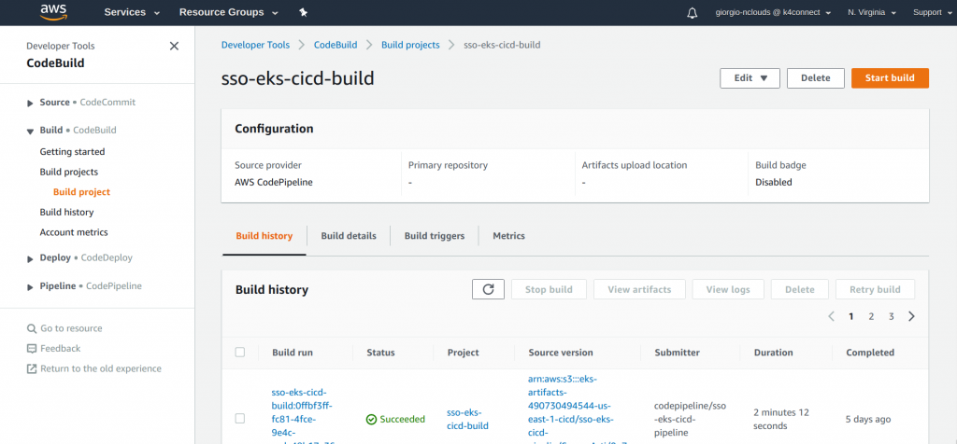
Task: Select all builds with header checkbox
Action: coord(240,352)
